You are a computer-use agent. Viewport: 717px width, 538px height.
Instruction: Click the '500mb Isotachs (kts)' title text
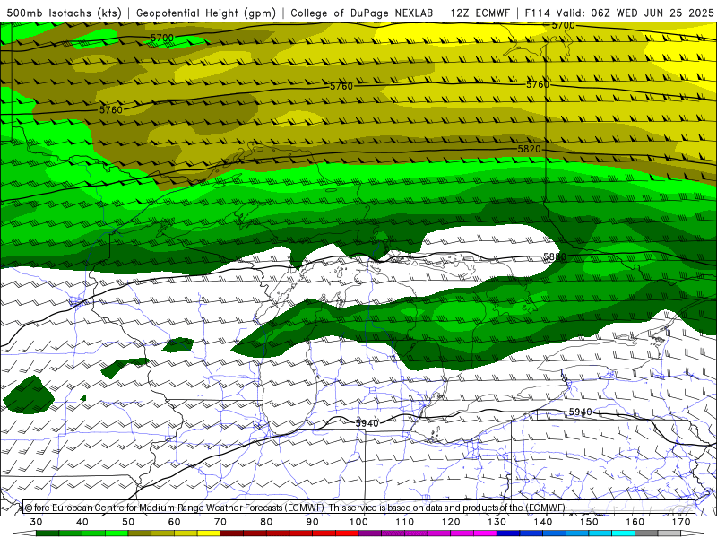[x=64, y=13]
